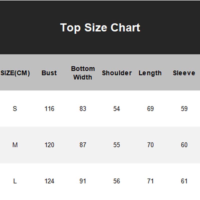Click the Sleeve column header
The height and width of the screenshot is (200, 200).
(x=184, y=73)
